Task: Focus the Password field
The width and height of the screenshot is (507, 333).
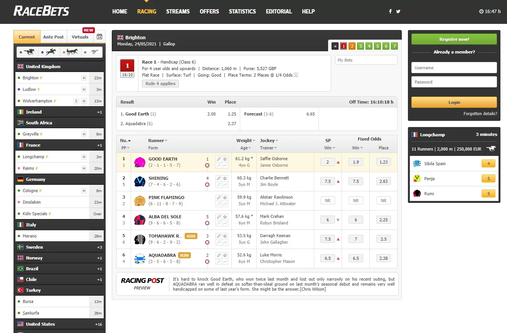Action: click(x=454, y=82)
